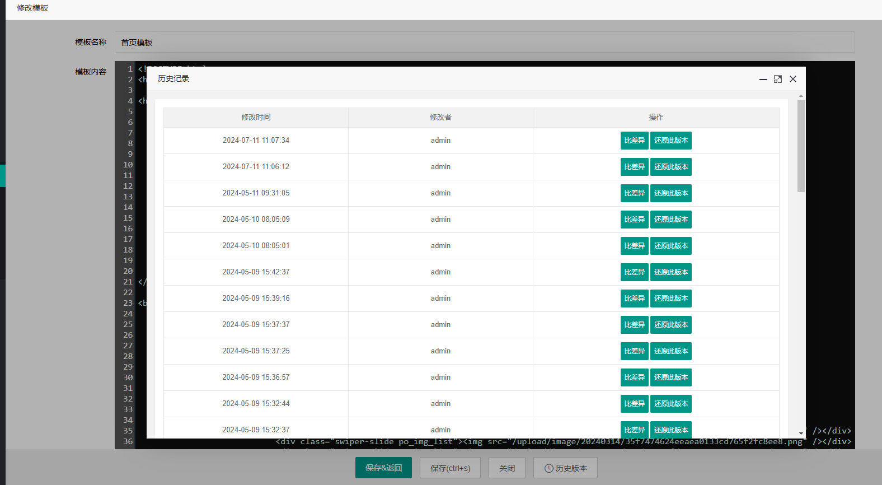The height and width of the screenshot is (485, 882).
Task: Compare differences for 2024-05-10 08:05:01
Action: tap(635, 246)
